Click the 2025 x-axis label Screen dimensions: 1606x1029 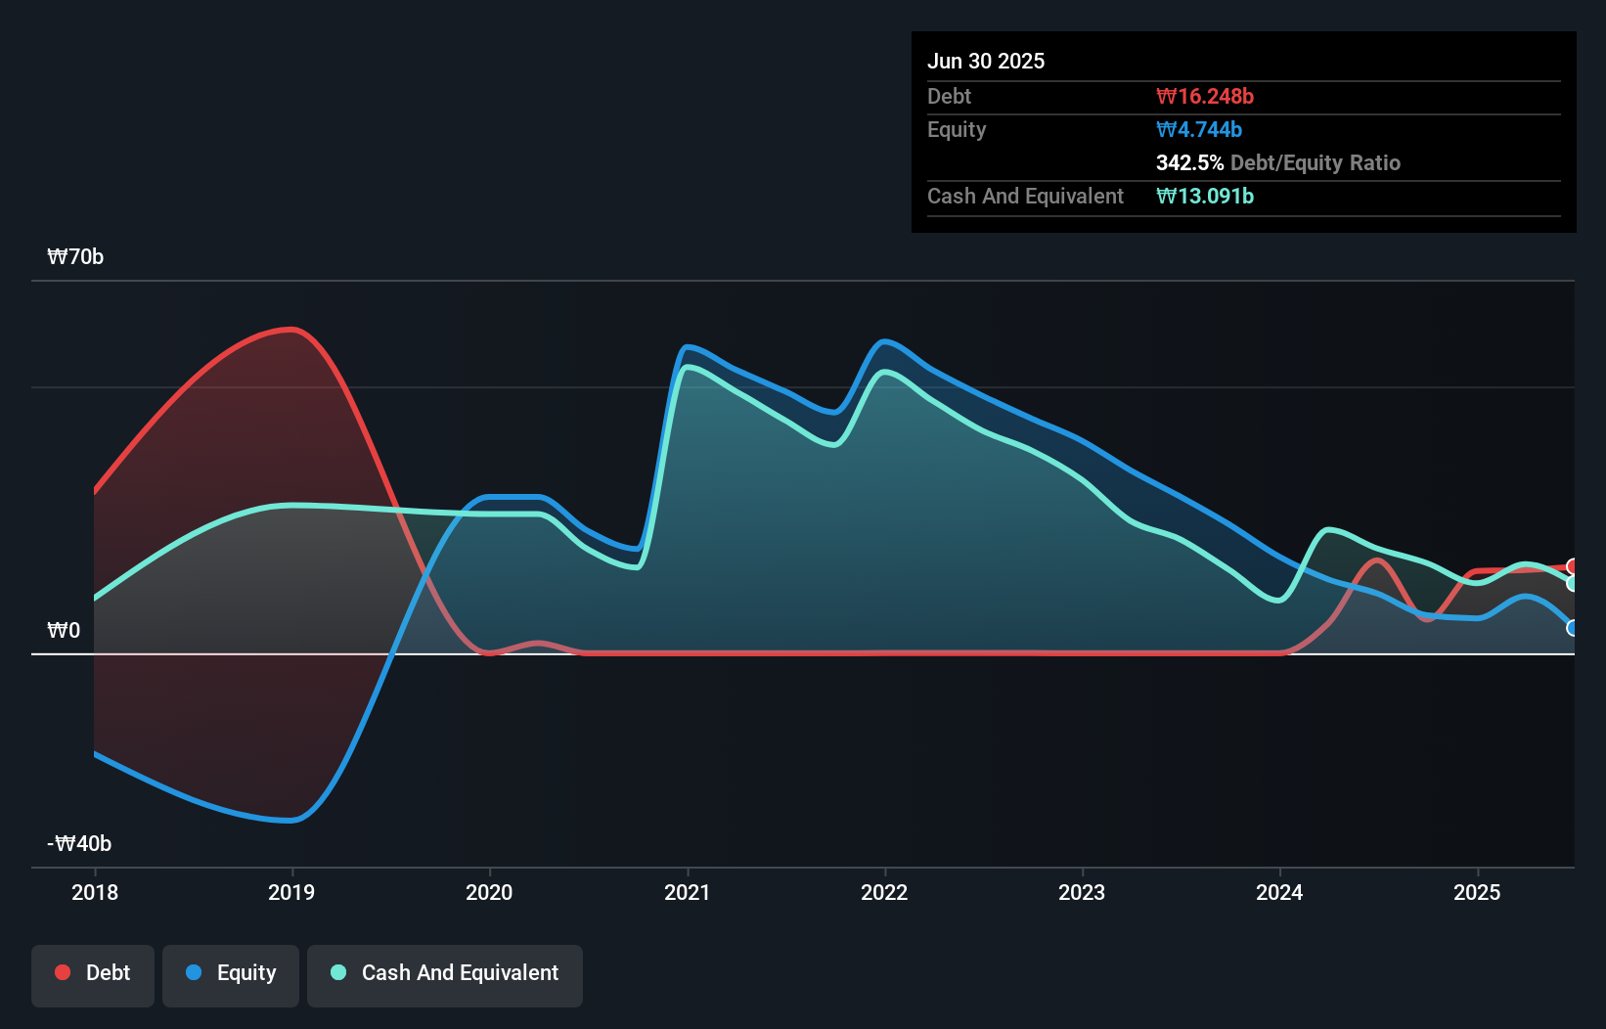pos(1477,892)
